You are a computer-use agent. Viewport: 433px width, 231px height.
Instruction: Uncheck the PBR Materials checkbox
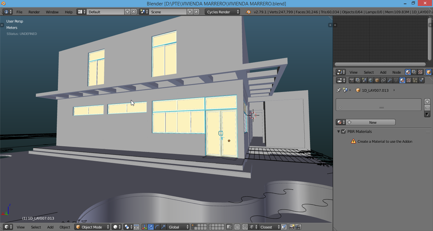tap(343, 131)
